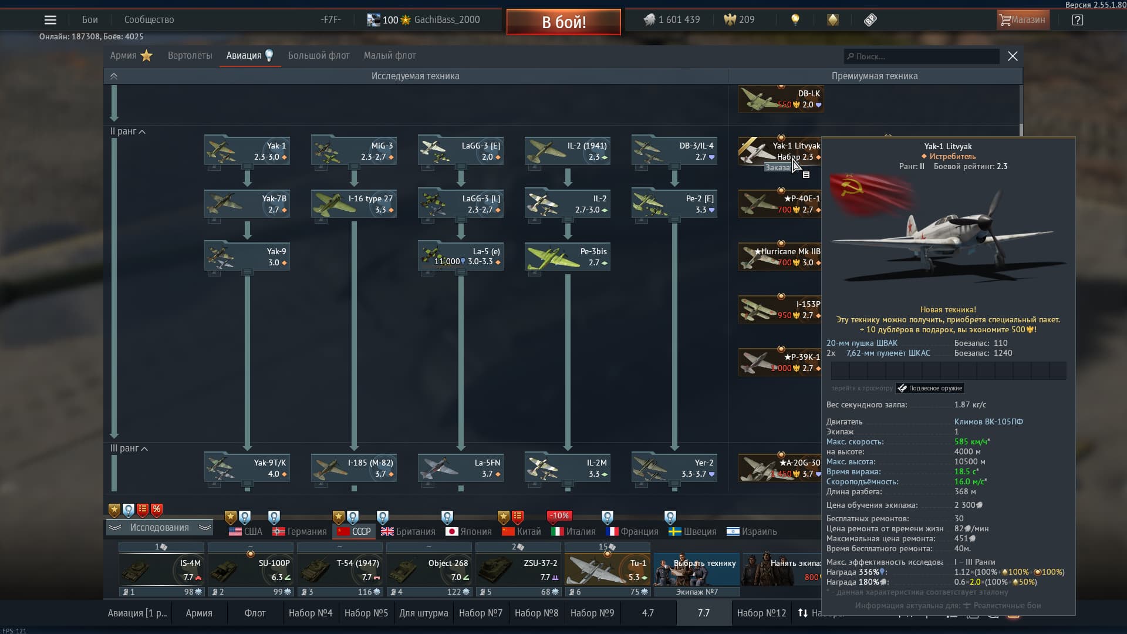Open the Магазин shopping cart icon

tap(1005, 20)
